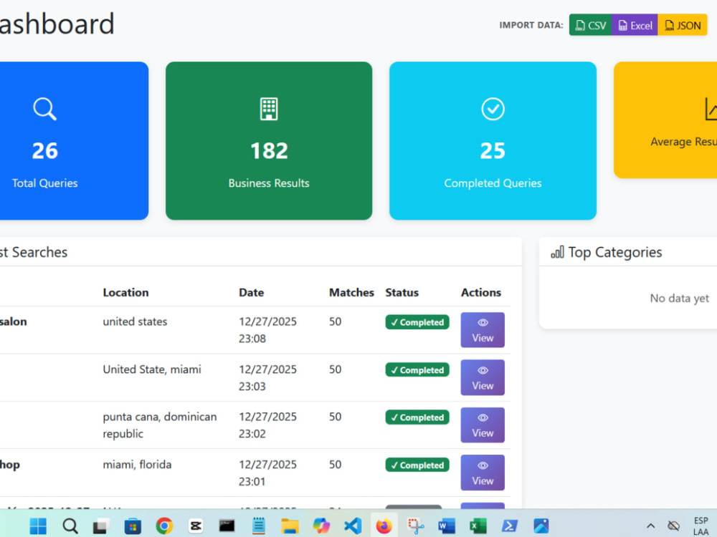
Task: Click the building icon on Business Results card
Action: (269, 109)
